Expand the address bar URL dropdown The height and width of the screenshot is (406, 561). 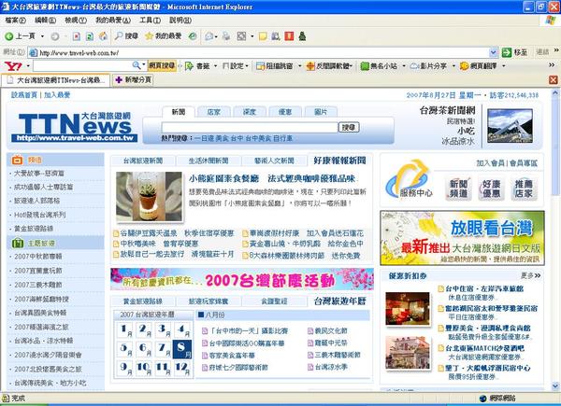494,52
